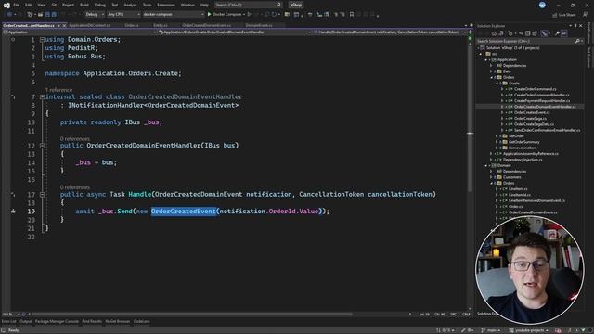Click the bookmark toolbar icon
594x334 pixels.
tap(352, 15)
